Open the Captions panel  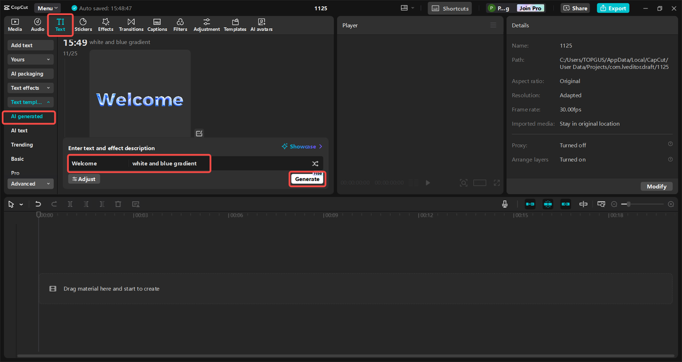coord(157,24)
